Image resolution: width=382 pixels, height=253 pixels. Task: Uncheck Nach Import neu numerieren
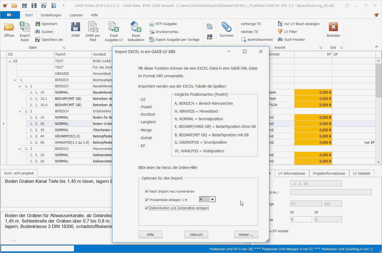pos(147,191)
